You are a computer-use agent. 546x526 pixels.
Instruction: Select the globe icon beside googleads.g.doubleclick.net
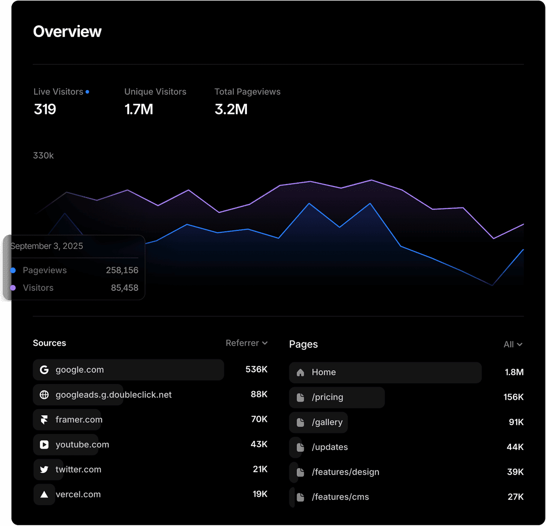[x=44, y=394]
